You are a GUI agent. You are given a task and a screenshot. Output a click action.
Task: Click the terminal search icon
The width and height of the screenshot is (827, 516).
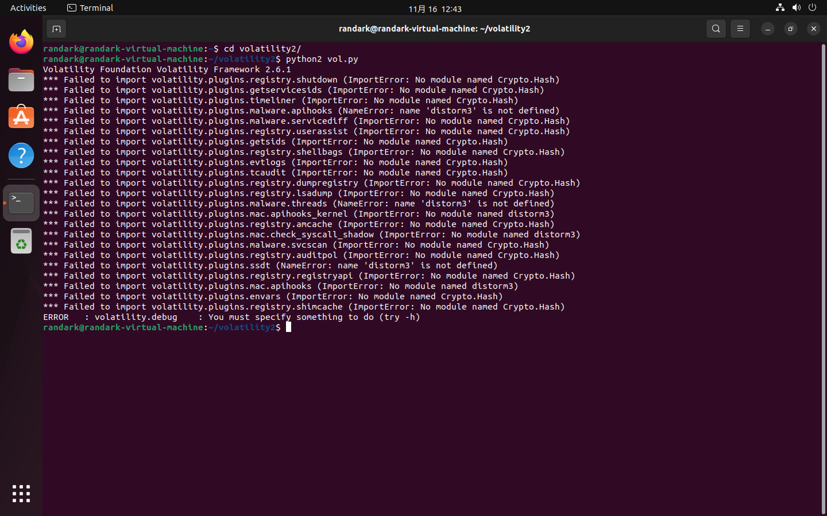click(x=716, y=29)
